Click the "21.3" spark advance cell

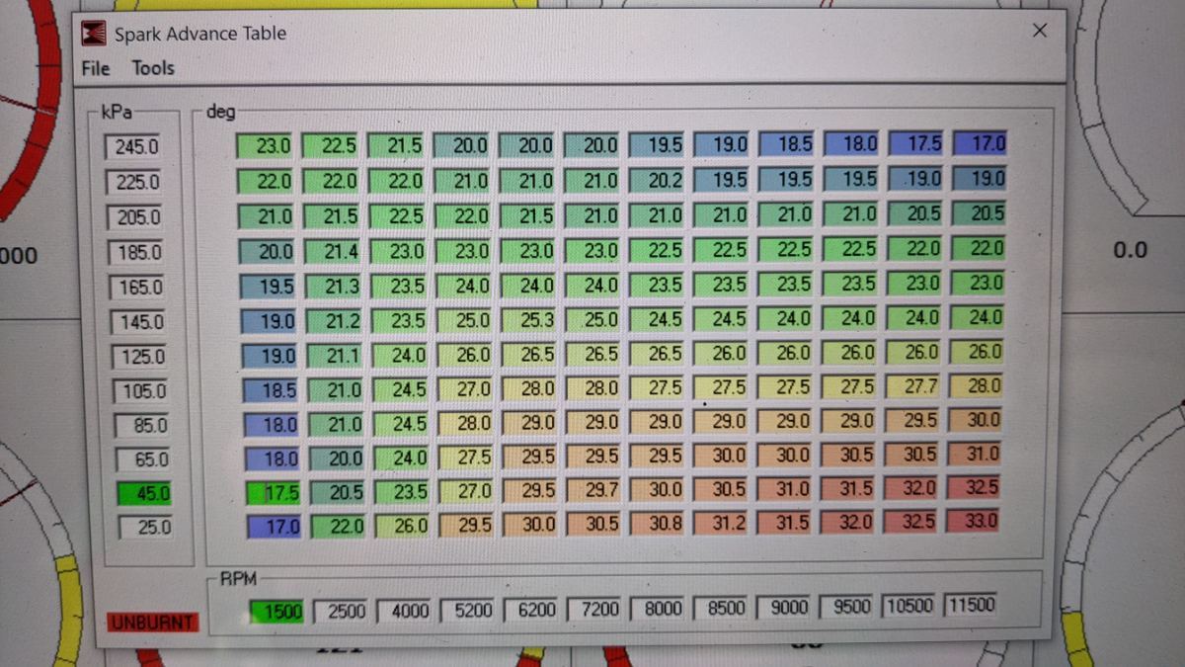tap(335, 287)
